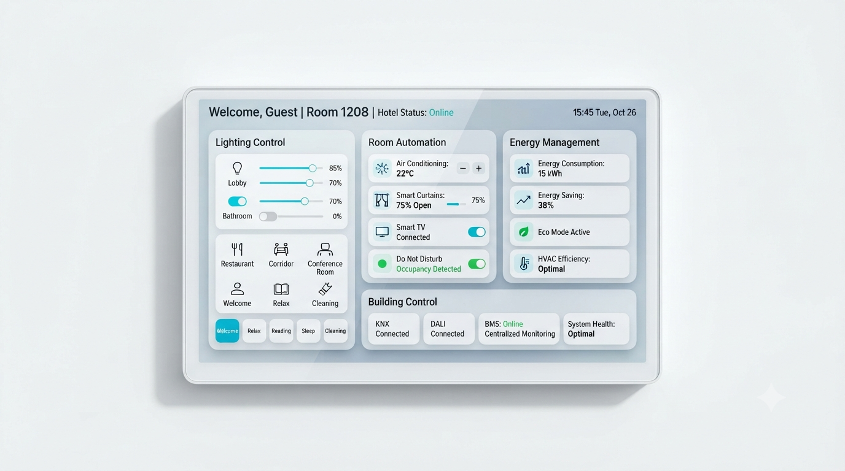The height and width of the screenshot is (471, 845).
Task: Activate the Sleep scene button
Action: [x=308, y=331]
